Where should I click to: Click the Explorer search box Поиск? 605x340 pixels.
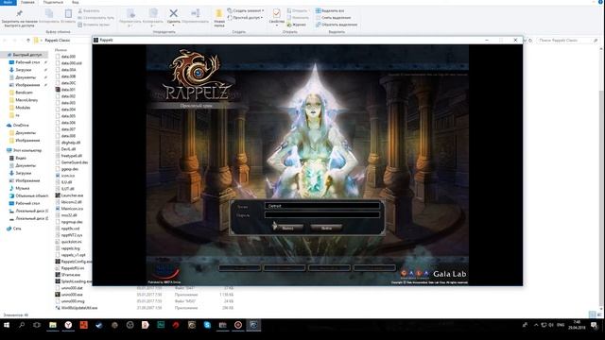567,40
